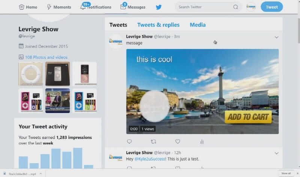Focus the Search Twitter field
This screenshot has width=300, height=177.
pos(208,7)
